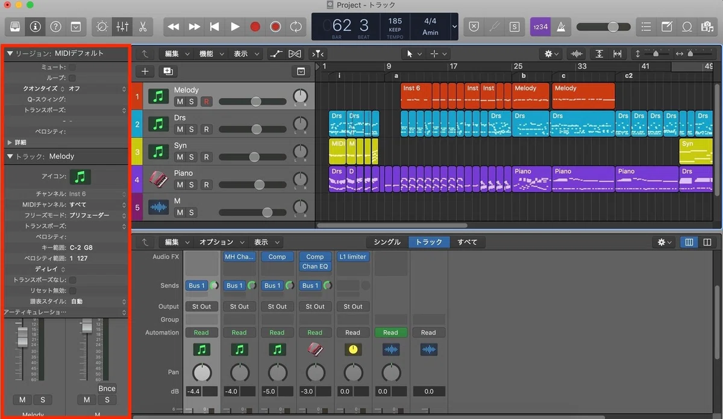Record-enable the Melody track
Screen dimensions: 723x419
pos(207,101)
